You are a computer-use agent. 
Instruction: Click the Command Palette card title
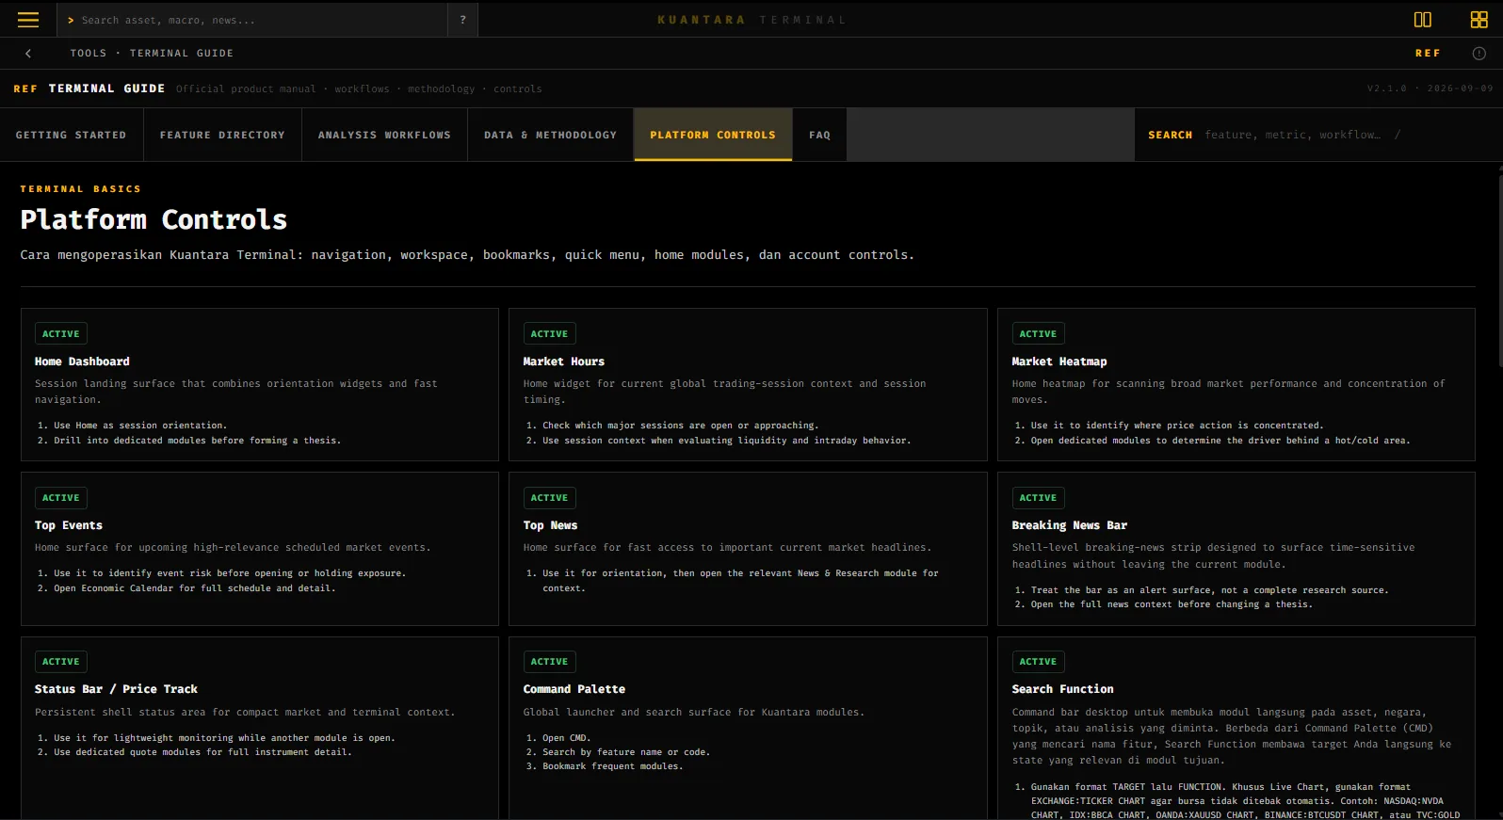pyautogui.click(x=574, y=689)
